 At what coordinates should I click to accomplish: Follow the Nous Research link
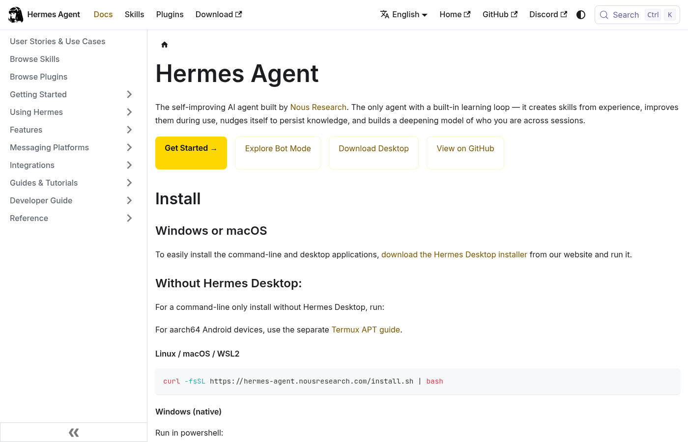coord(318,107)
